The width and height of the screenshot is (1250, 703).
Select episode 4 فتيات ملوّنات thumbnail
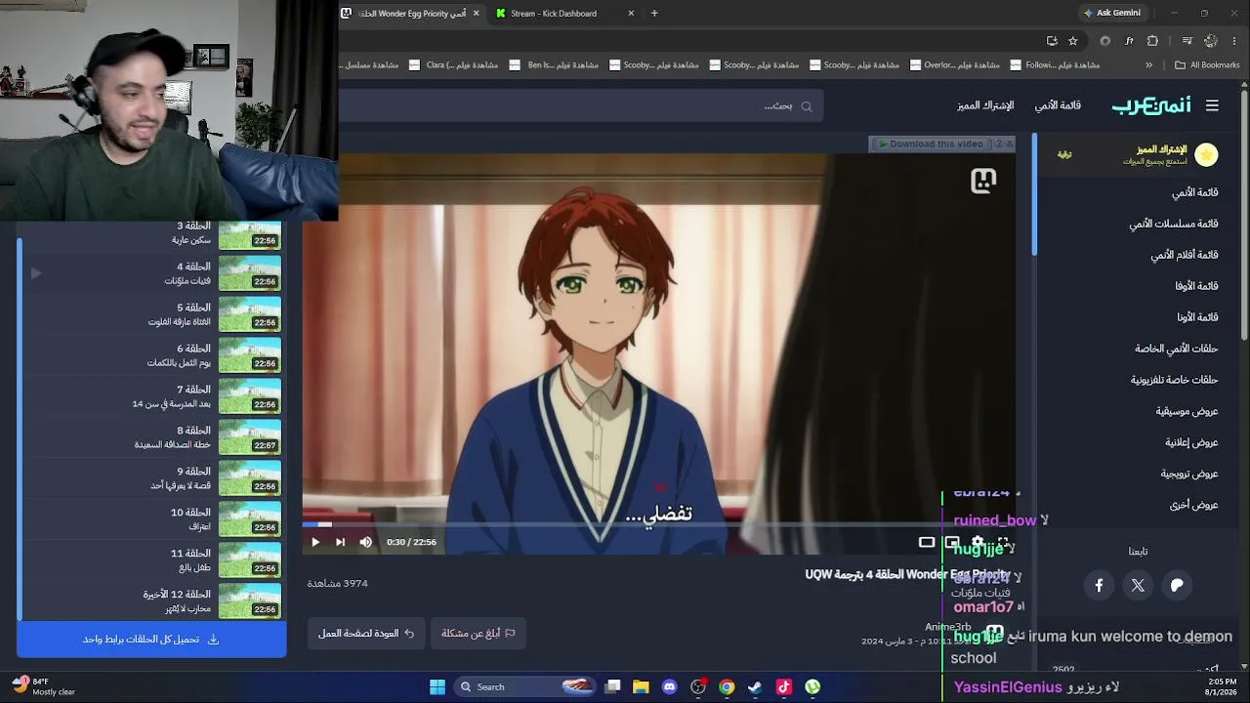click(x=249, y=275)
